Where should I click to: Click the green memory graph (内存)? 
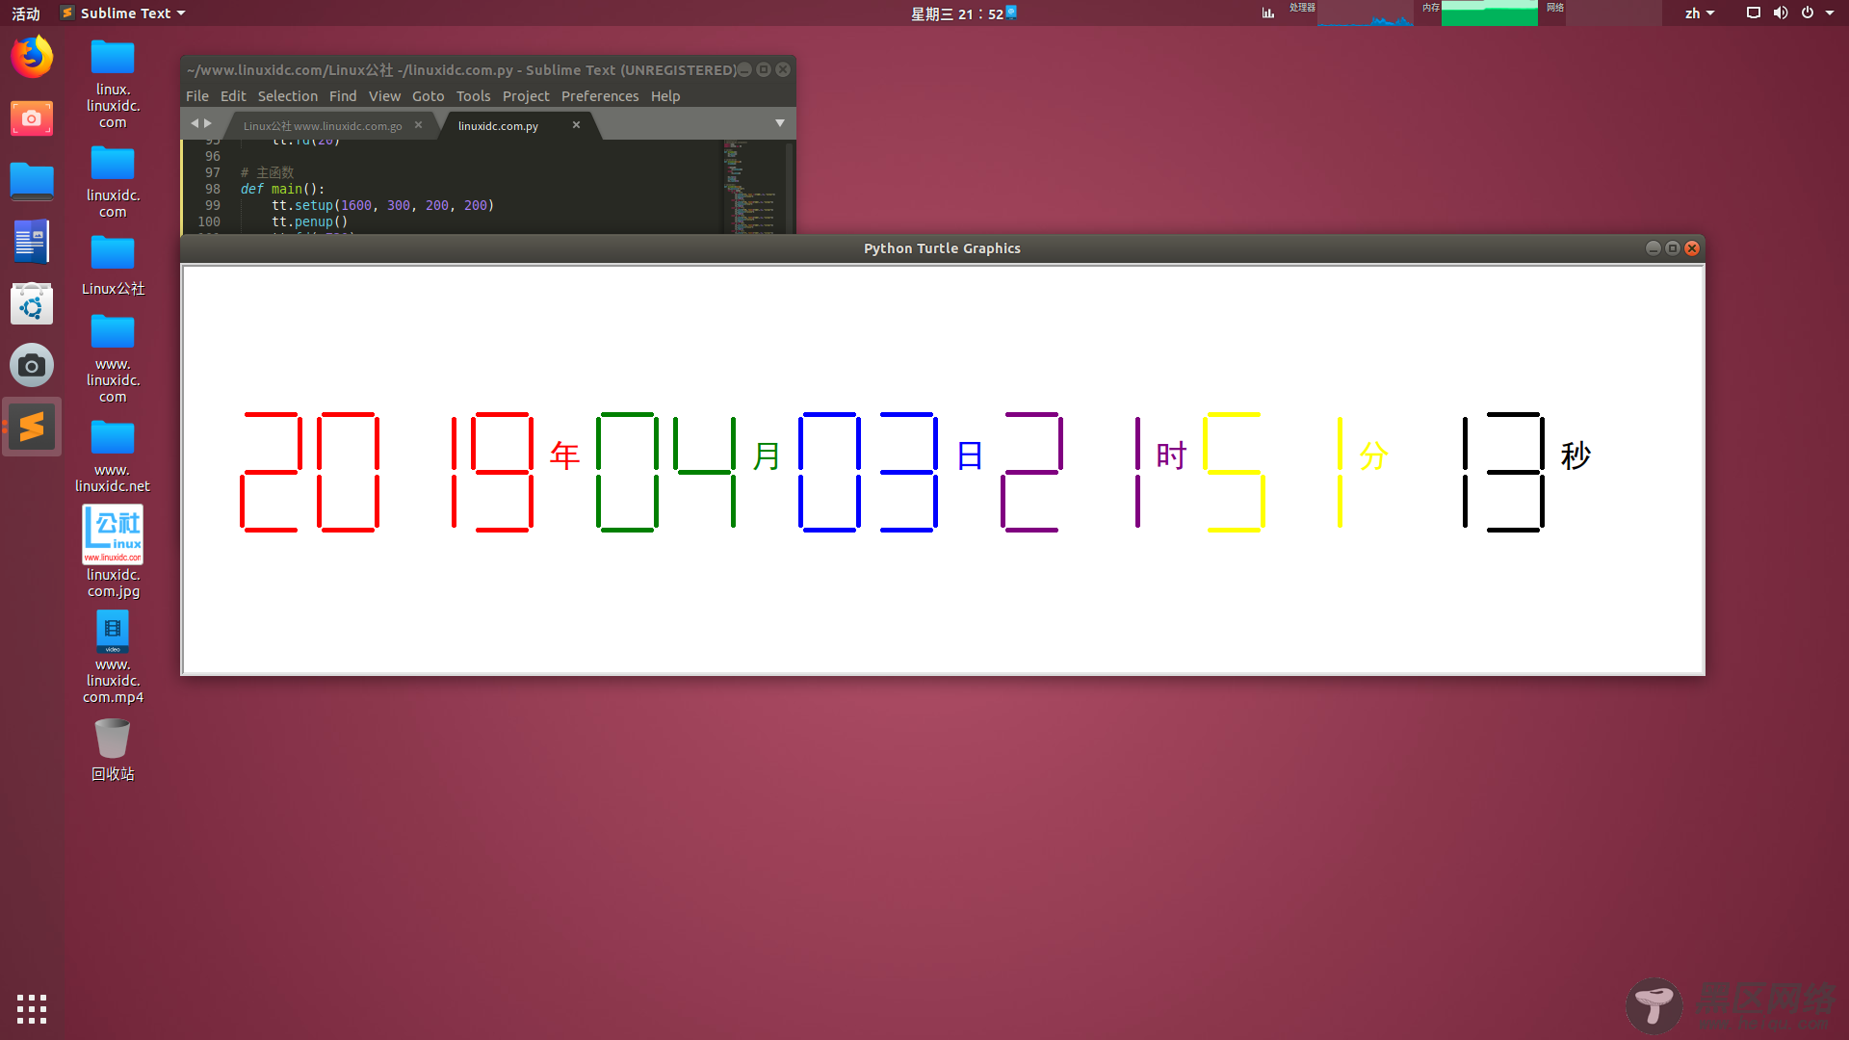[1489, 13]
